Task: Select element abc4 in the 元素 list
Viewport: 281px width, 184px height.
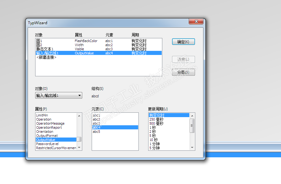Action: coord(115,127)
